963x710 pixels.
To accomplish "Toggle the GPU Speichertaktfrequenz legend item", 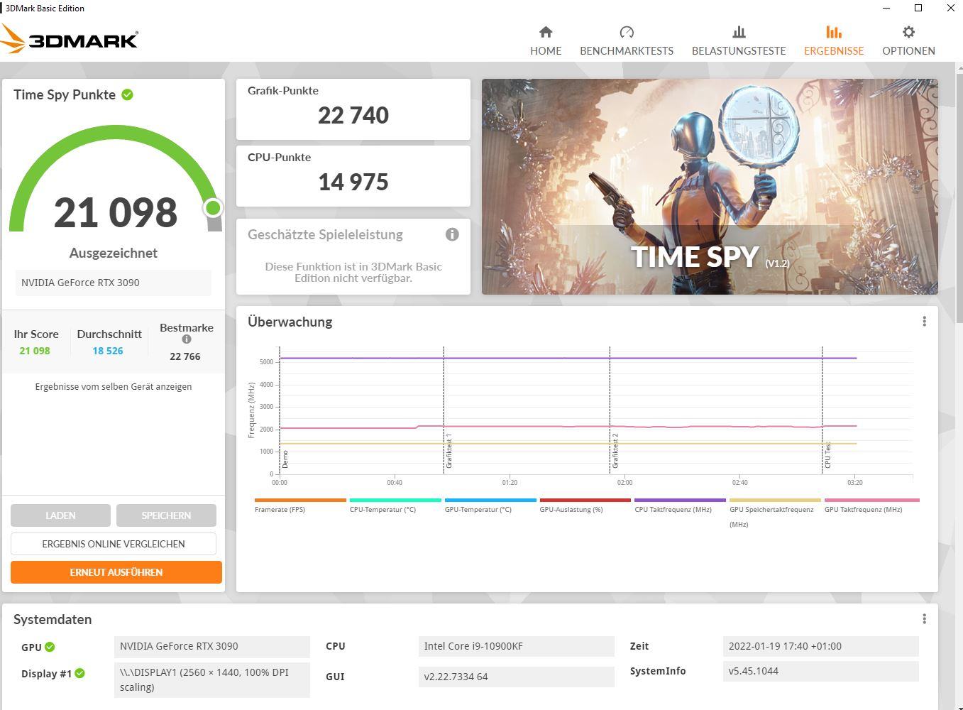I will [x=775, y=513].
